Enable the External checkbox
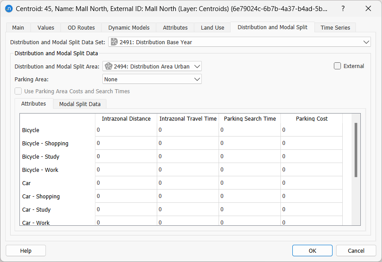The image size is (382, 262). click(337, 66)
